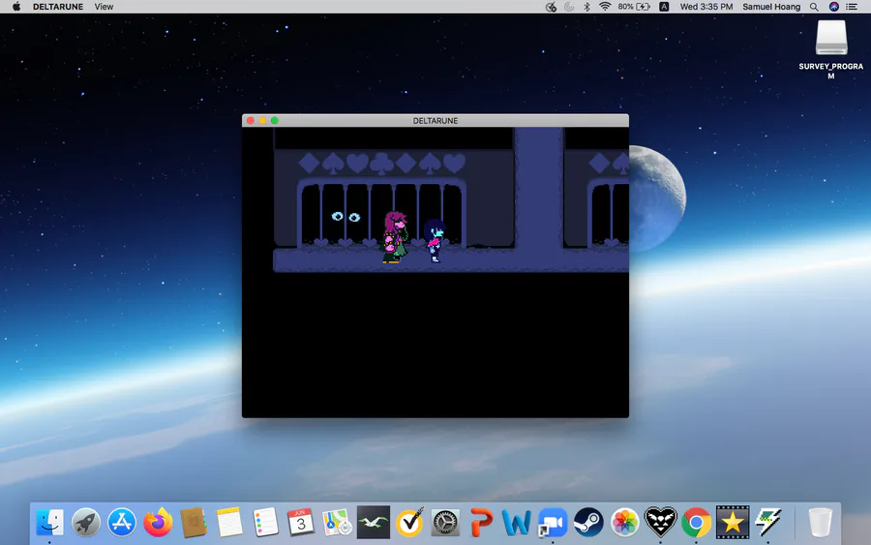The width and height of the screenshot is (871, 545).
Task: Open Zoom from the dock
Action: (553, 522)
